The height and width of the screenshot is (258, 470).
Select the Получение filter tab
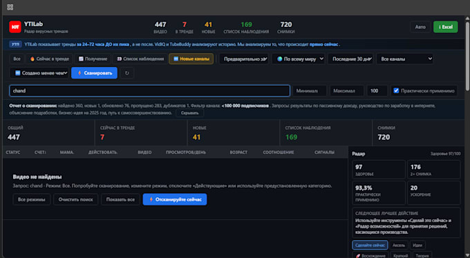[93, 59]
